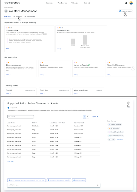Select the Place in Network data source chip
Screen dimensions: 137x192
click(115, 125)
